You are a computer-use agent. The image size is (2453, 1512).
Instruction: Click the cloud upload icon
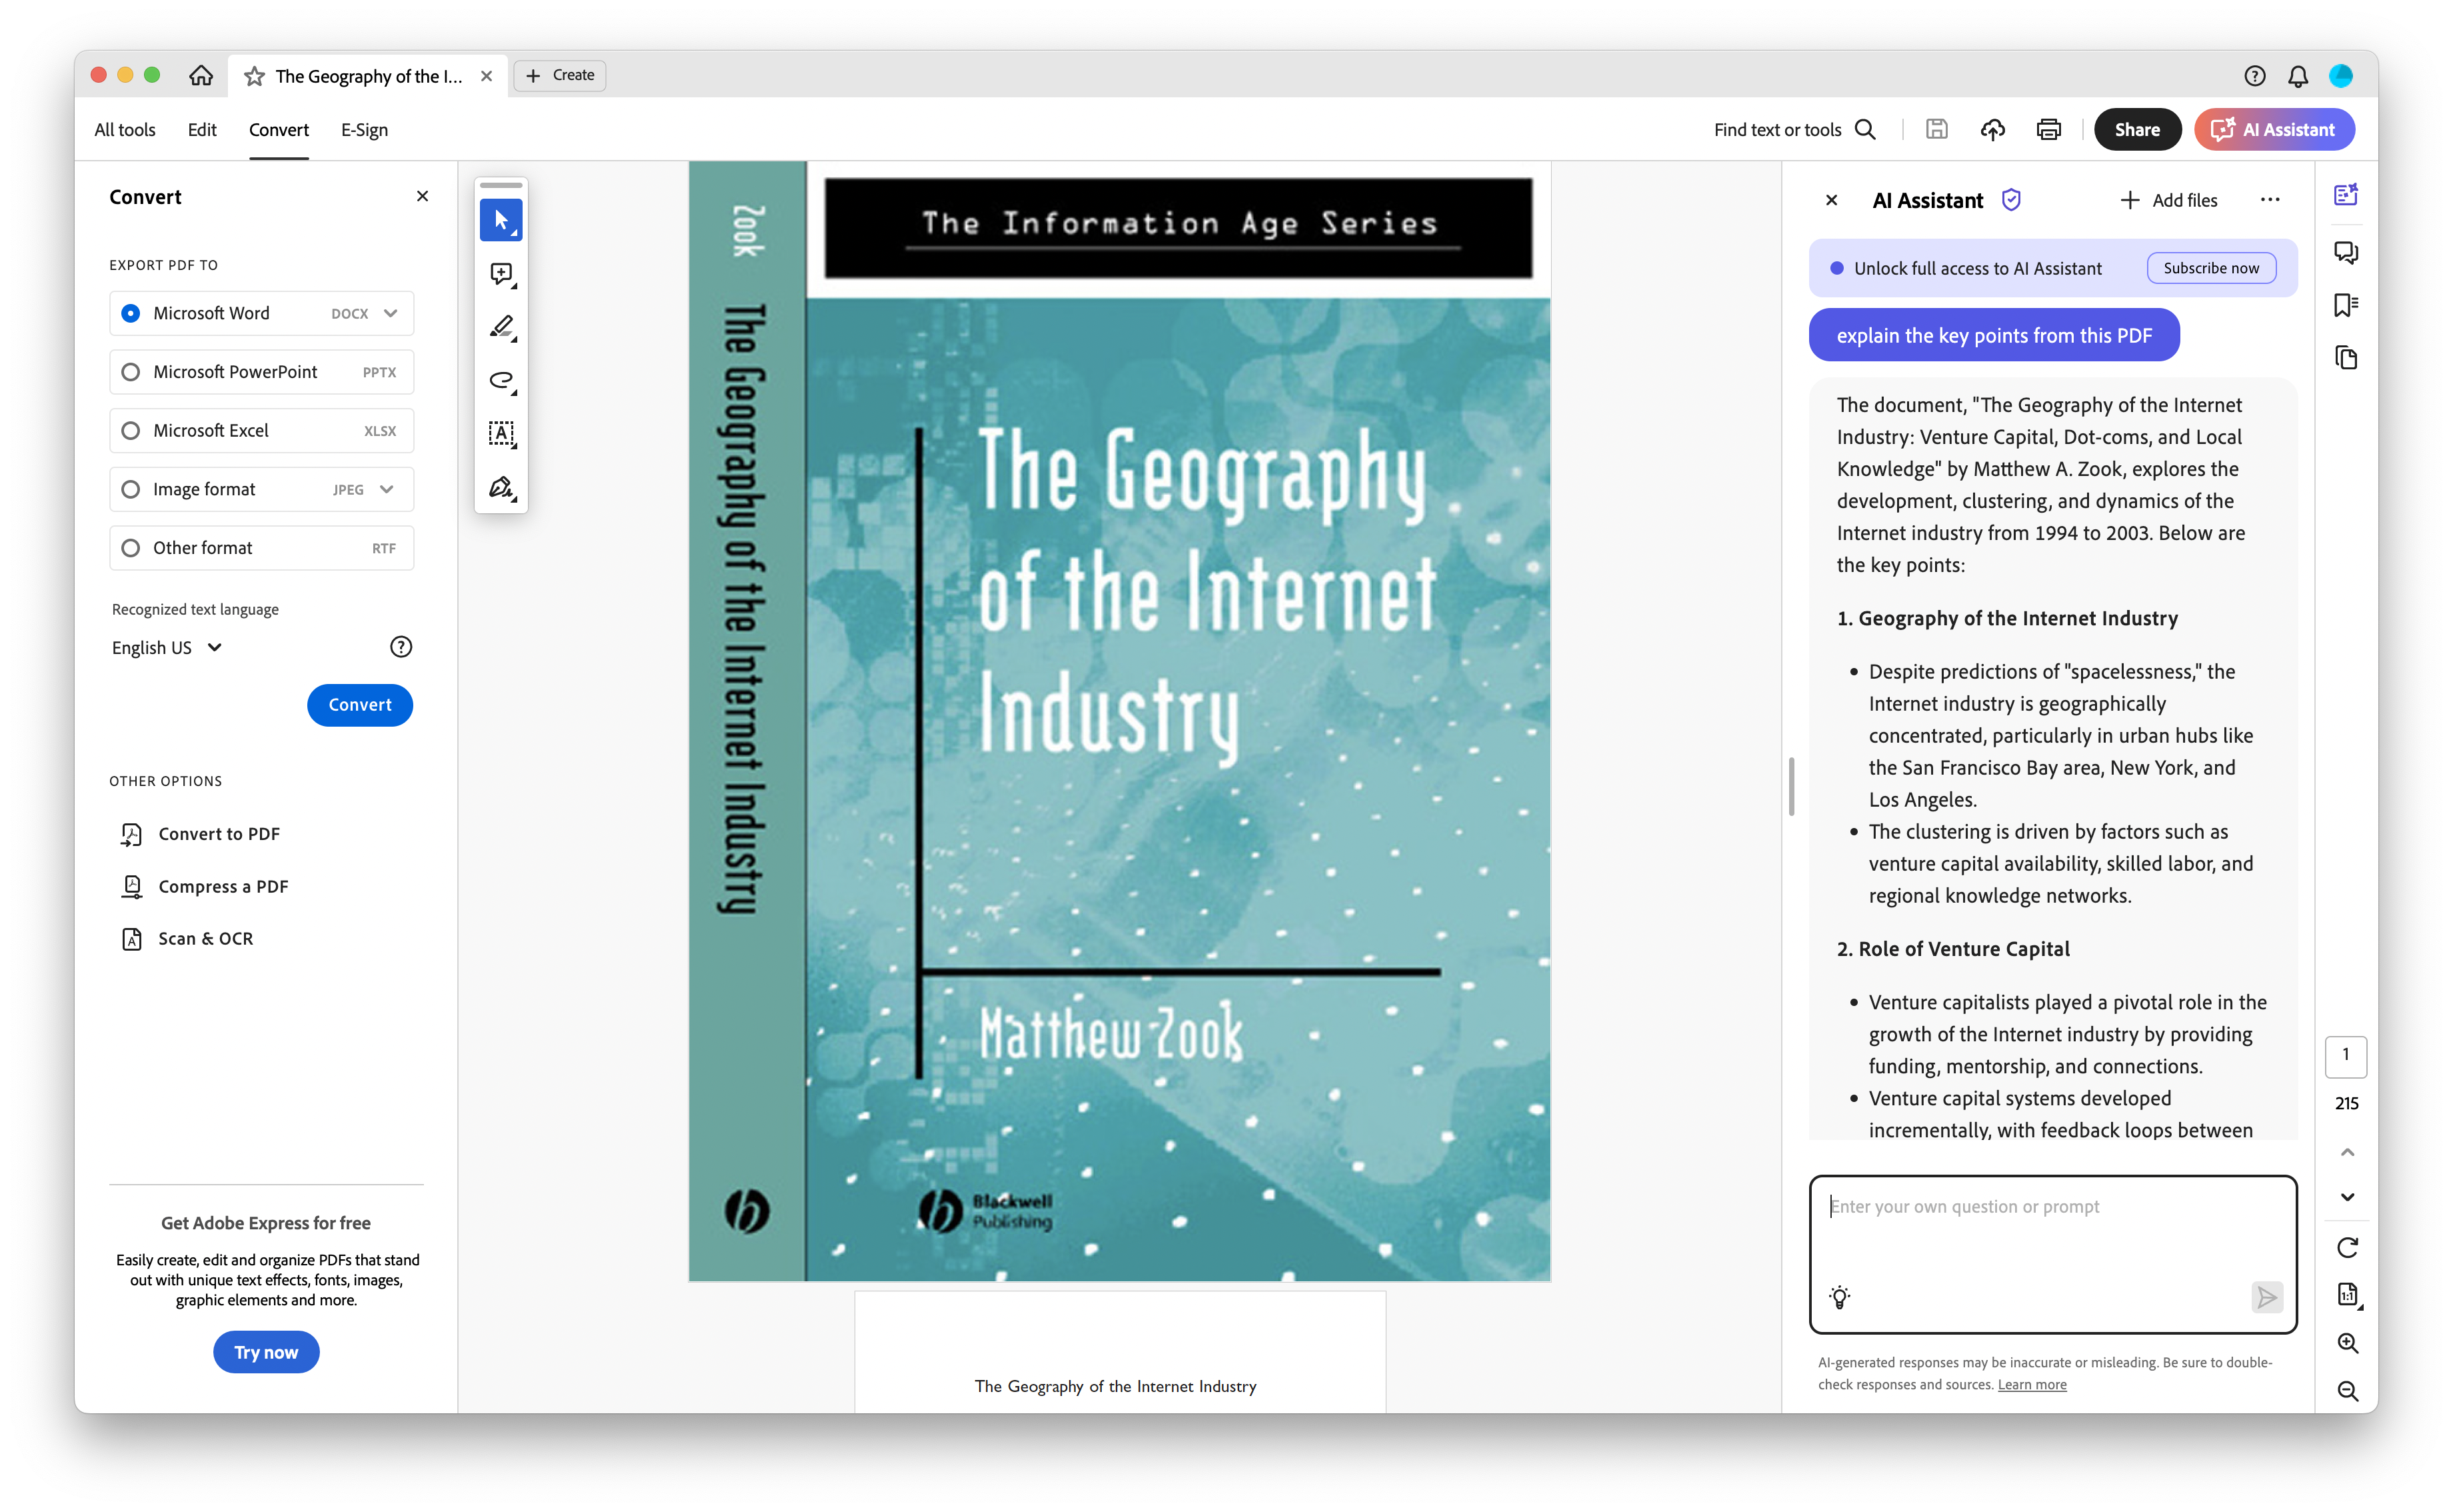(x=1992, y=130)
